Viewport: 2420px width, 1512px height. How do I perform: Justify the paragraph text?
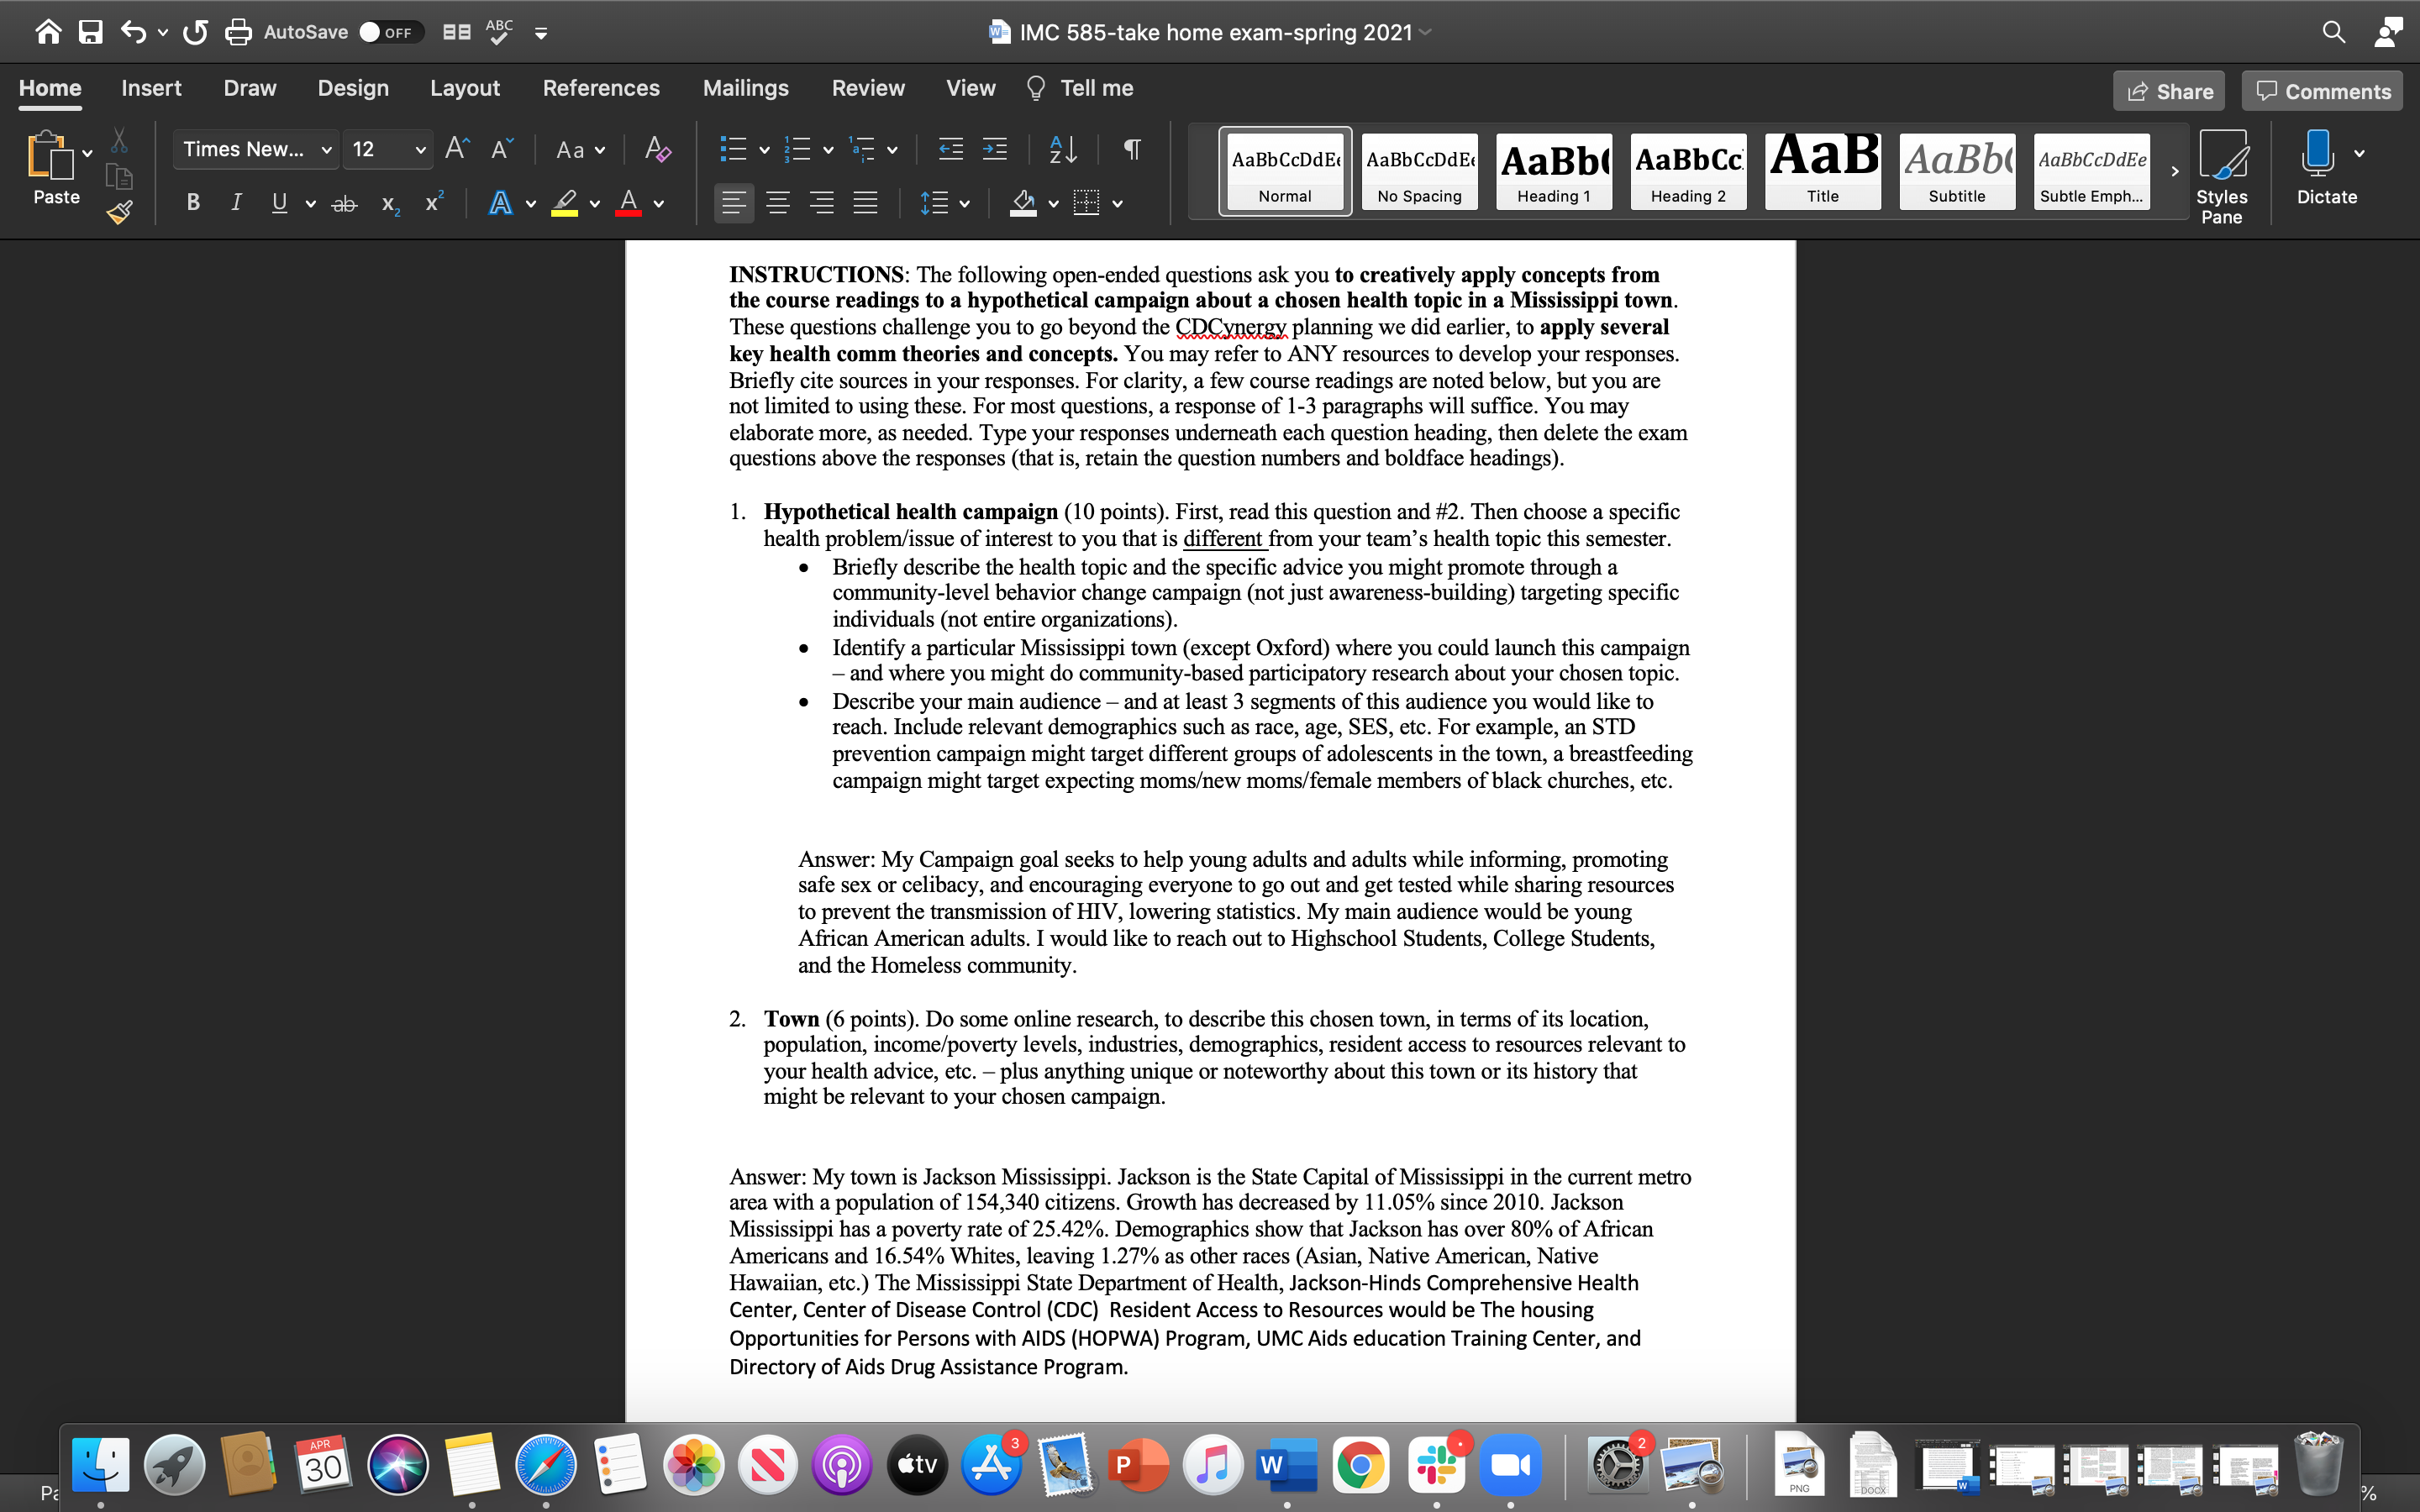(x=865, y=203)
